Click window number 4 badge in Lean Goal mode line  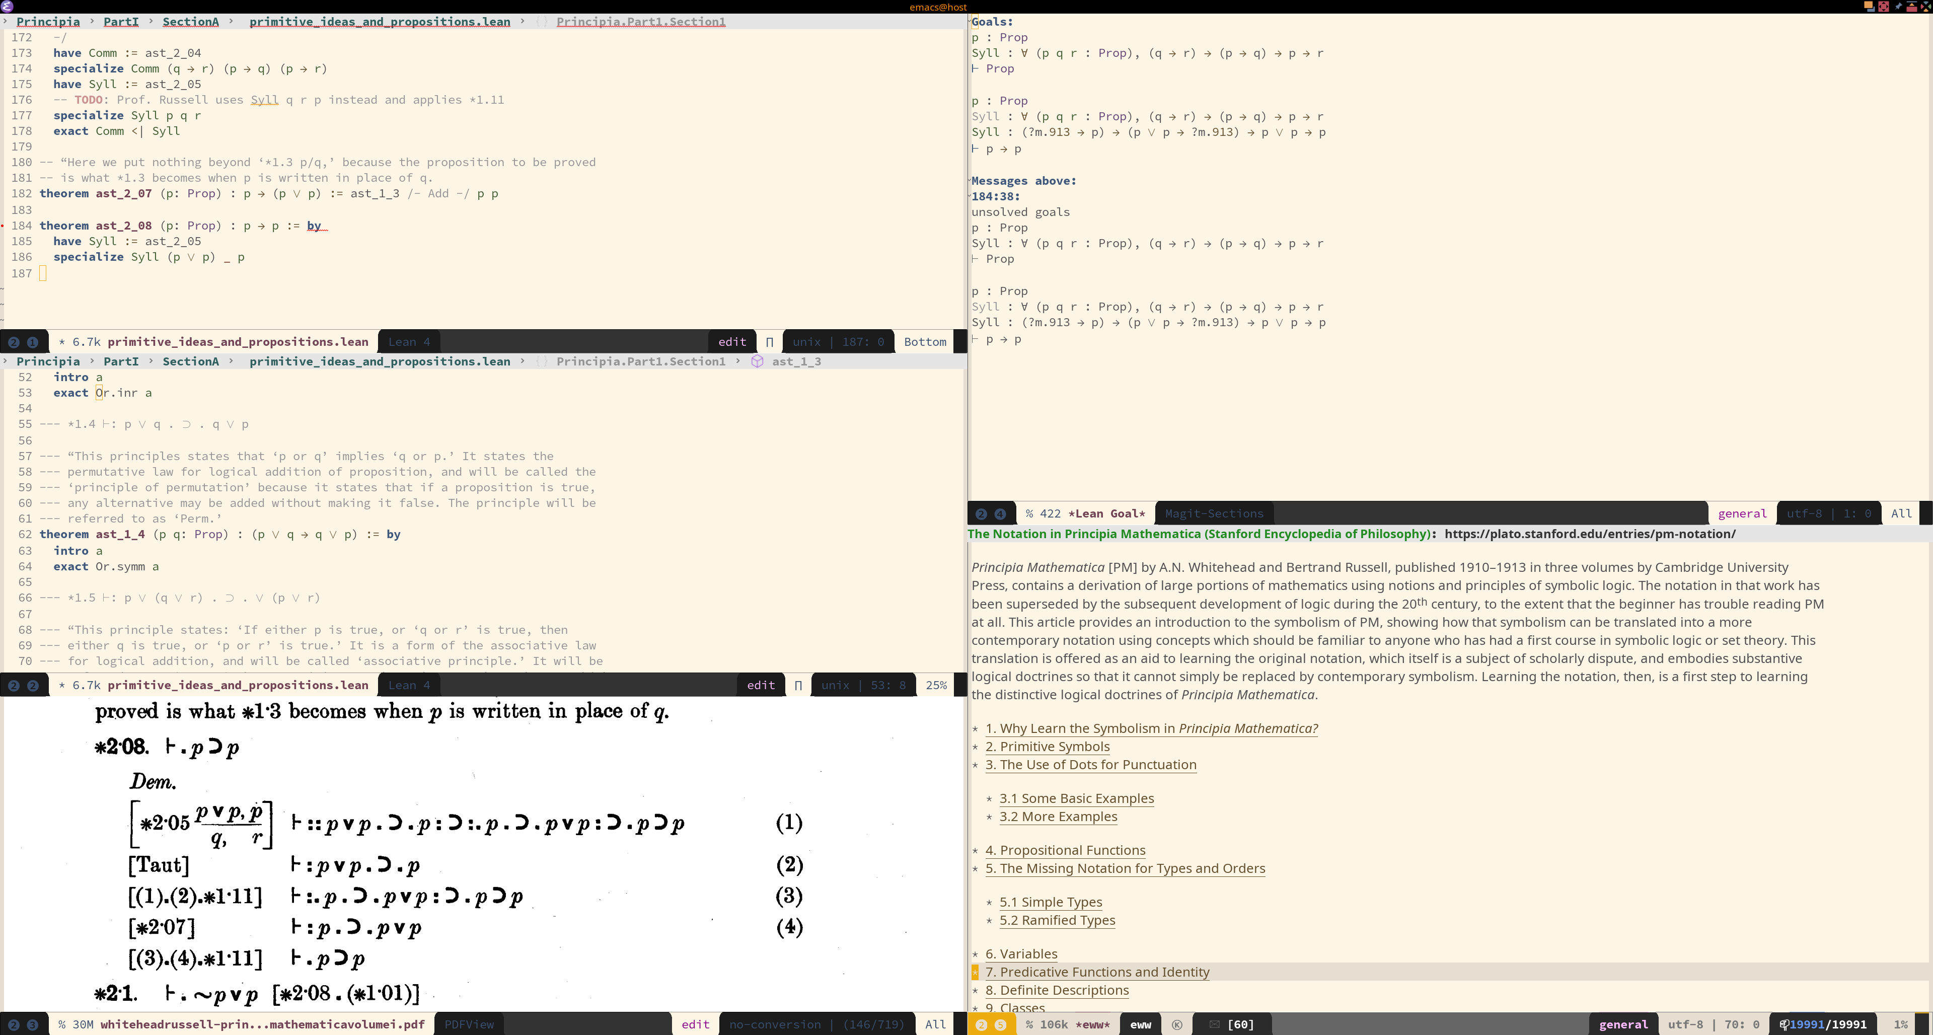[x=1000, y=514]
